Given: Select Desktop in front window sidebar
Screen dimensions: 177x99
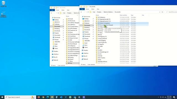Looking at the screenshot, I should [86, 19].
